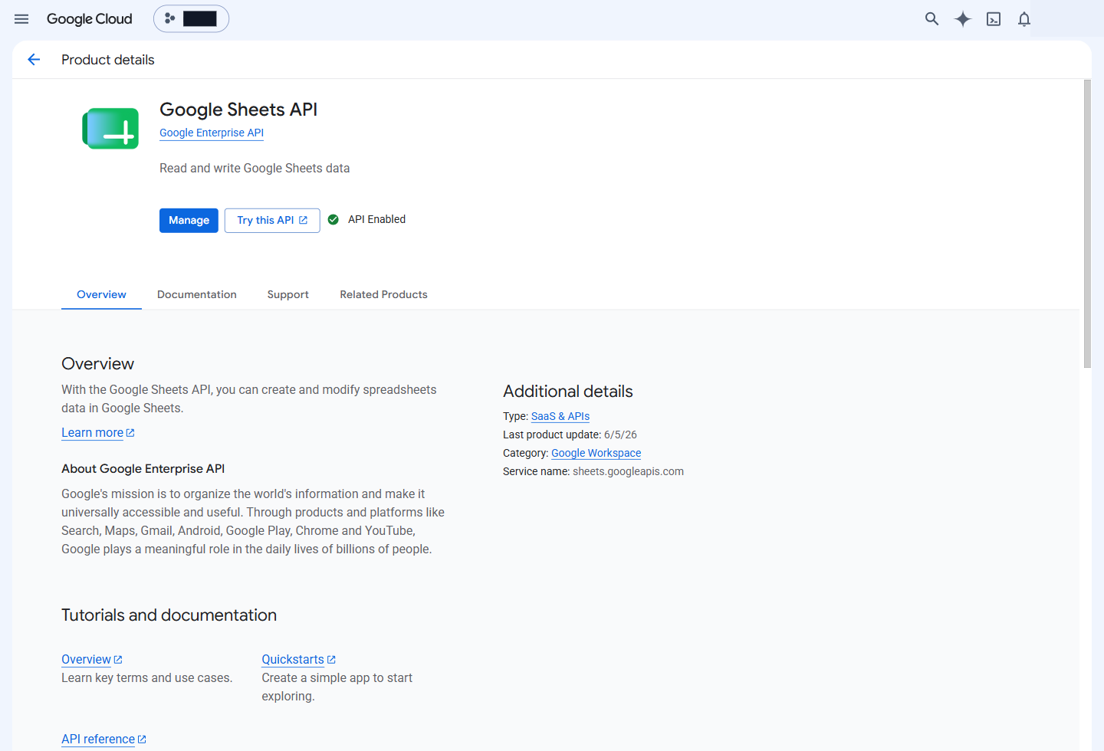Open the hamburger navigation menu

(x=21, y=19)
